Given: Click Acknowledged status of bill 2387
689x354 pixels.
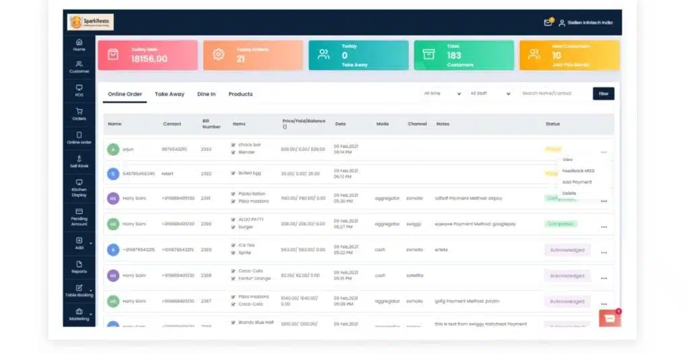Looking at the screenshot, I should [x=567, y=302].
